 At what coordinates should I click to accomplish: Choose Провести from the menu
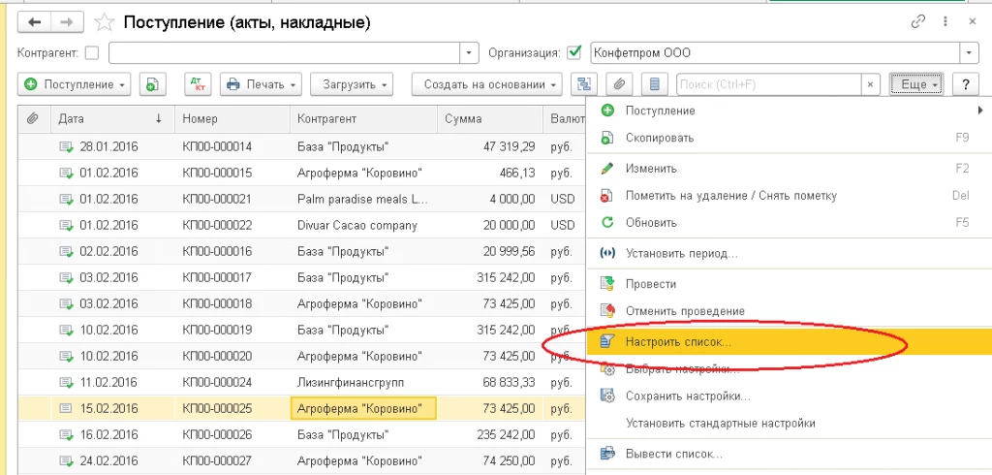(790, 284)
